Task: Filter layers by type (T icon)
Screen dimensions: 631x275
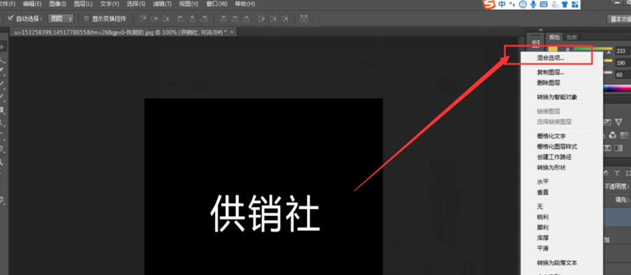Action: click(x=617, y=173)
